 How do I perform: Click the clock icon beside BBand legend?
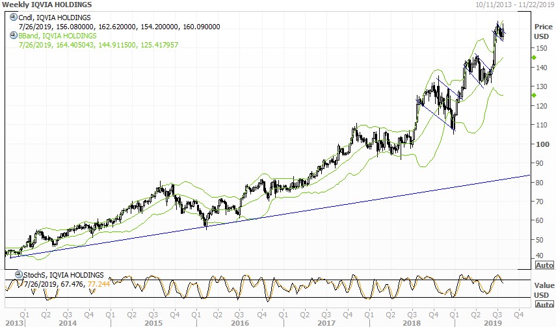coord(13,36)
